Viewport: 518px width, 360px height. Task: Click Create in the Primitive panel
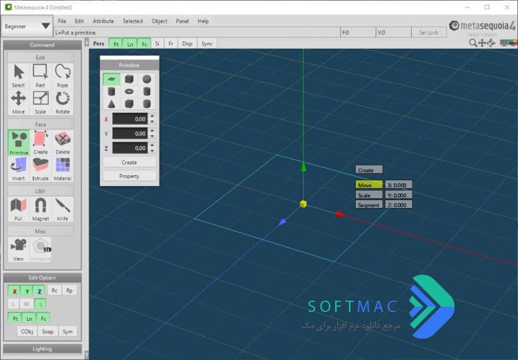[129, 163]
